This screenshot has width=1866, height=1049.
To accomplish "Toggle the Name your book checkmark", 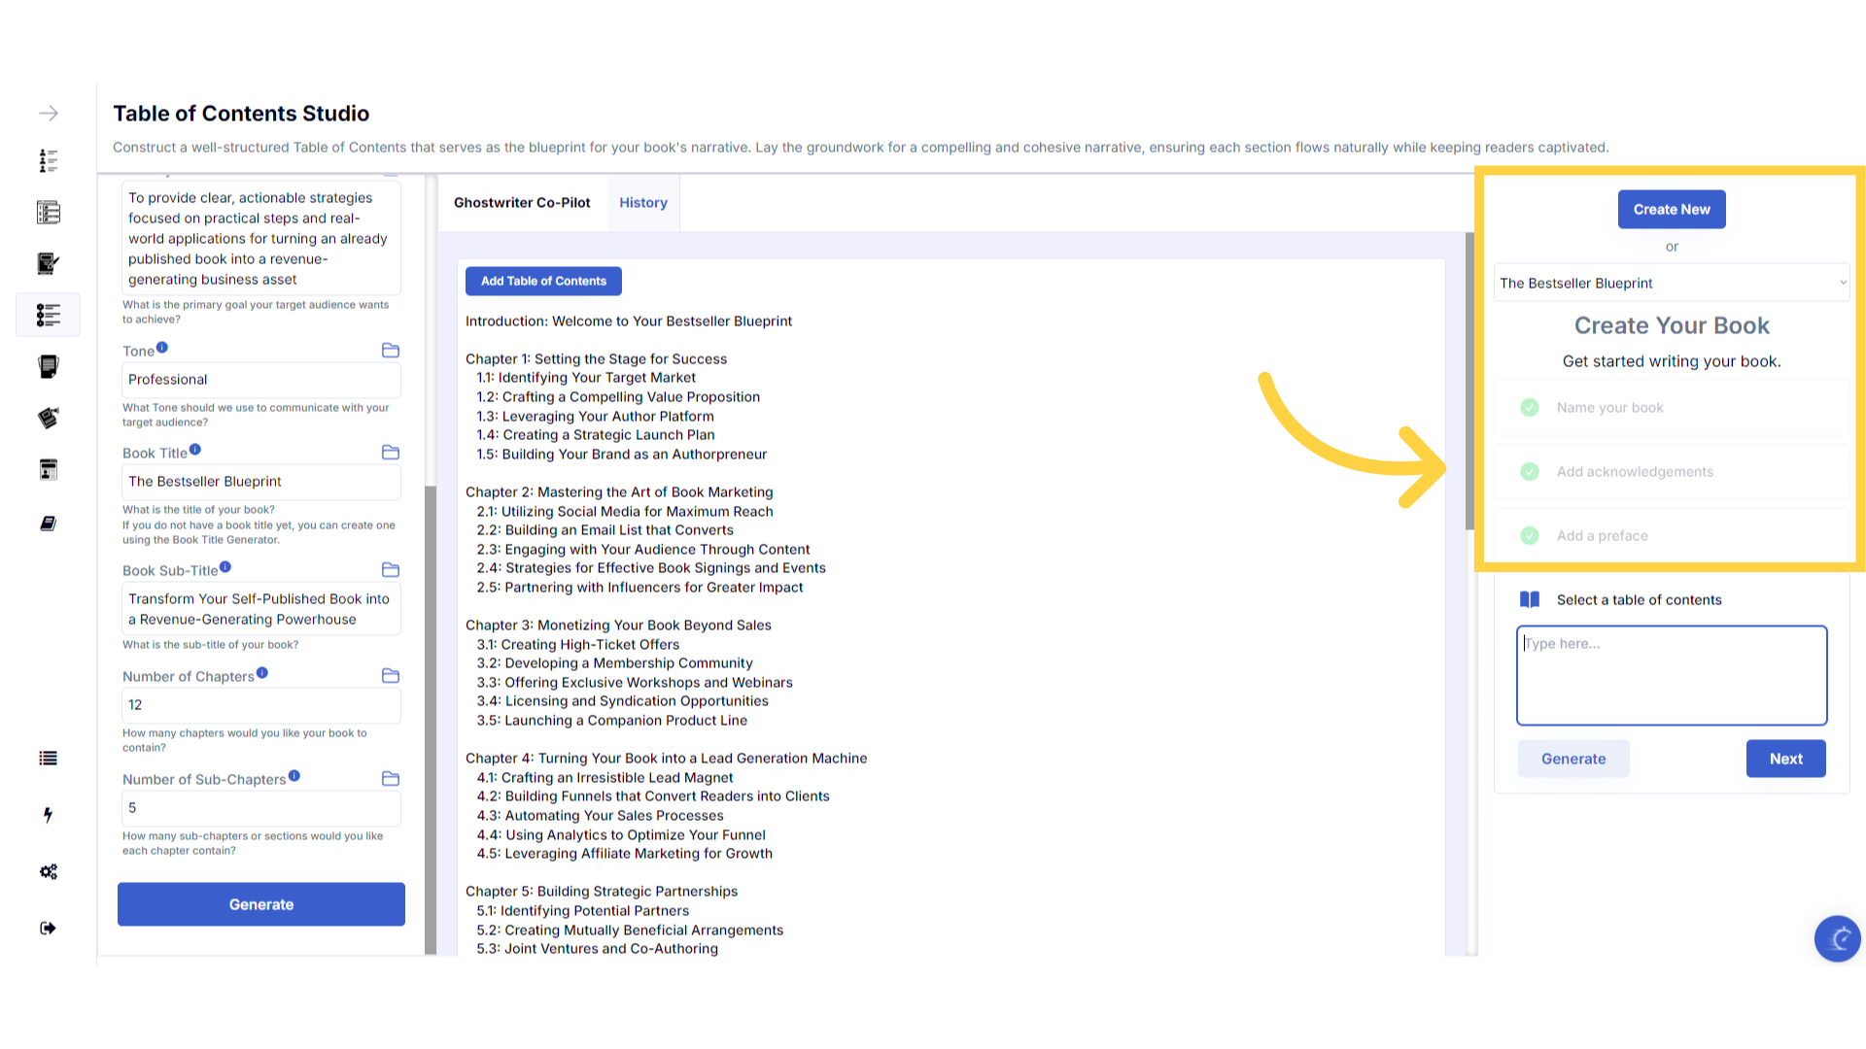I will click(x=1530, y=408).
